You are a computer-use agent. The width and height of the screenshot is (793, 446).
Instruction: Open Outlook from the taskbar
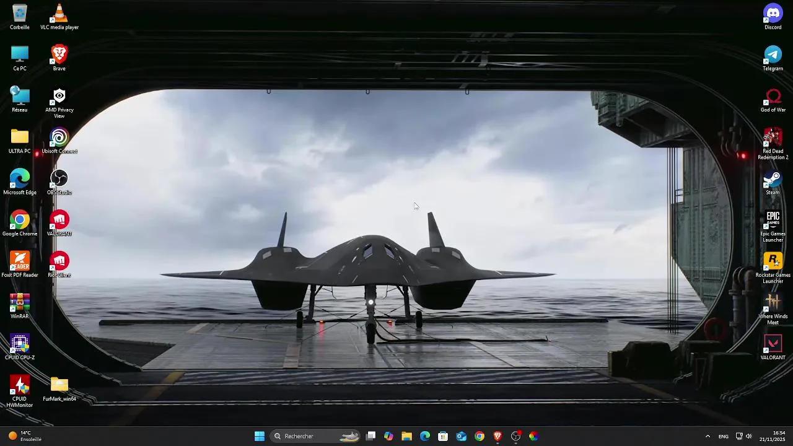pyautogui.click(x=461, y=436)
